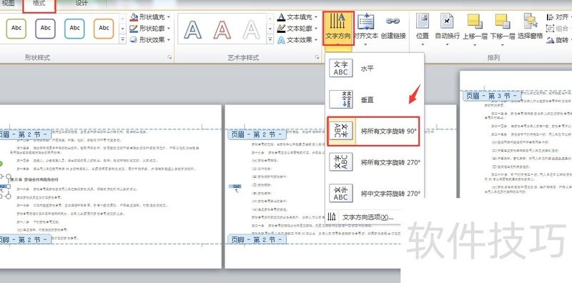Open the 旋转 rotate dropdown

pos(559,40)
